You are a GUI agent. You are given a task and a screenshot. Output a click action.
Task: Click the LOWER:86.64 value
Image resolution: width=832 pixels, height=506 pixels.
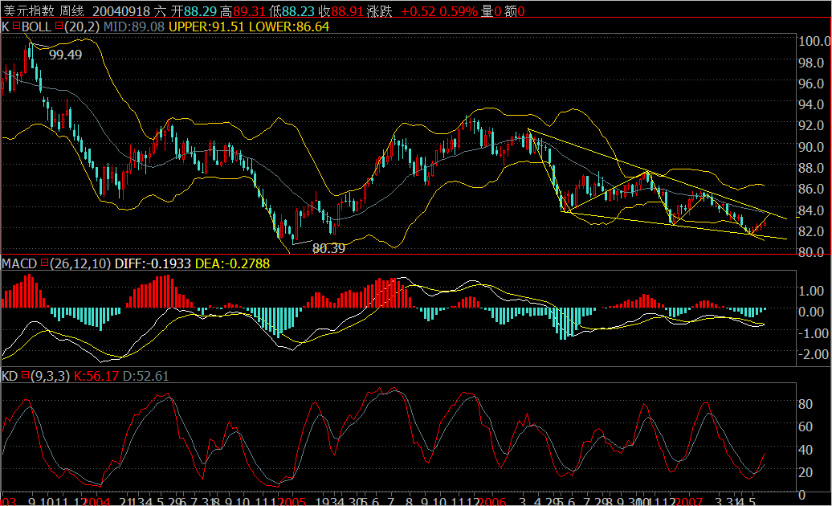pos(288,27)
